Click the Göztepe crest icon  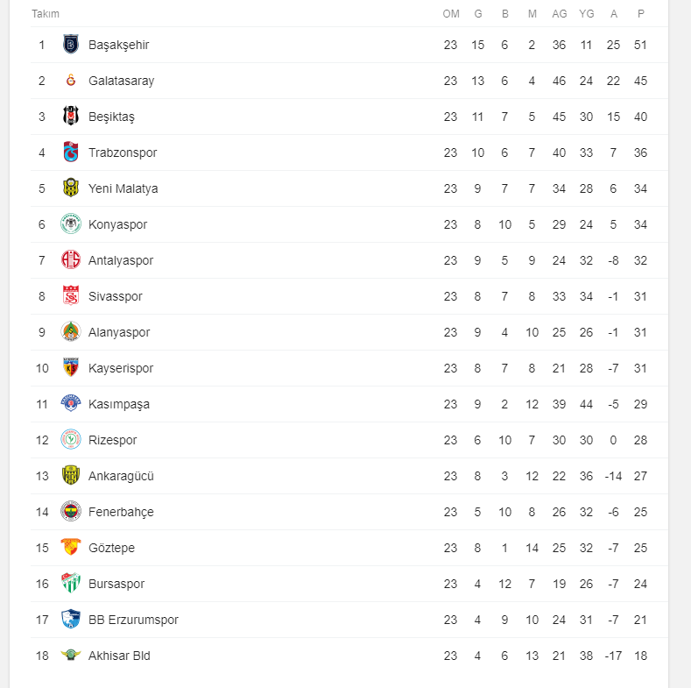point(71,548)
